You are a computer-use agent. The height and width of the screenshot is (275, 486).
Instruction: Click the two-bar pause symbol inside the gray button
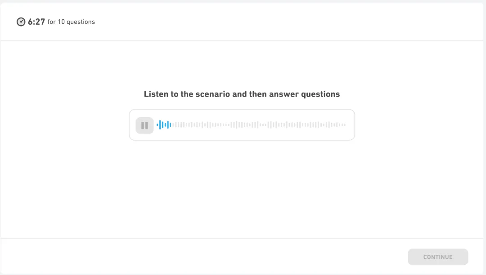(144, 125)
